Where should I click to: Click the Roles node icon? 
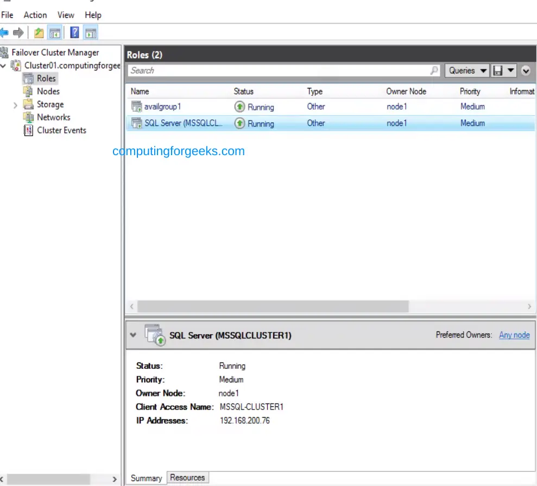[x=28, y=78]
